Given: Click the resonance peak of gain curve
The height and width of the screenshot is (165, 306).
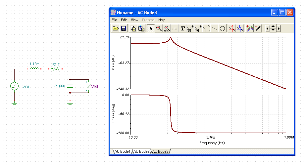Looking at the screenshot, I should pyautogui.click(x=171, y=38).
